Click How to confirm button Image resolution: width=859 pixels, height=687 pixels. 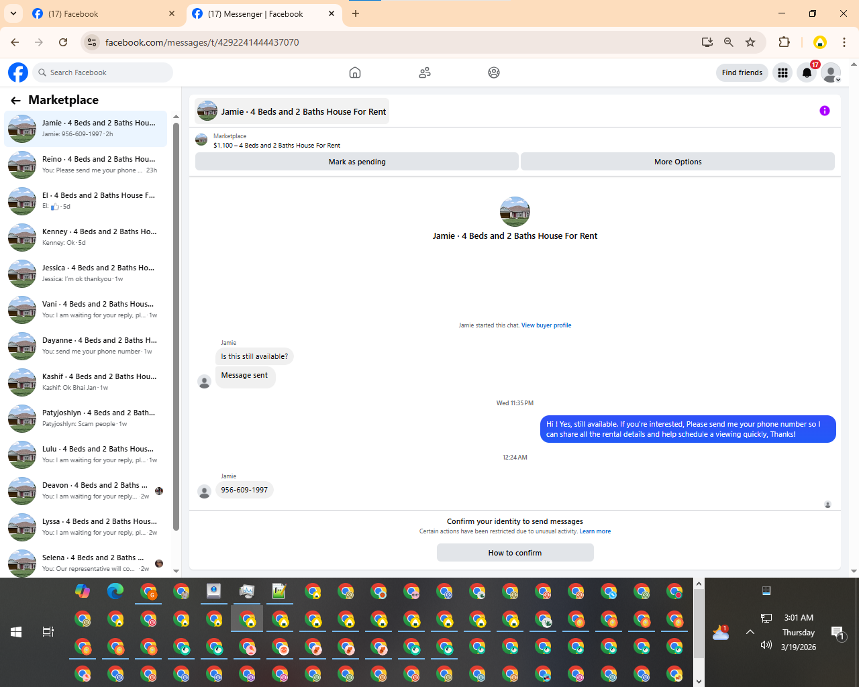tap(515, 553)
